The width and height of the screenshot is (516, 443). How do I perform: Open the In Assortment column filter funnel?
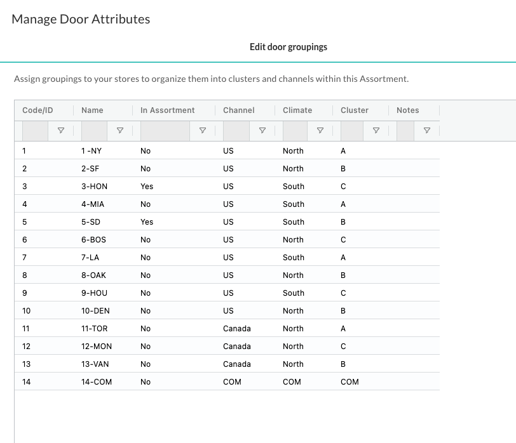point(204,131)
